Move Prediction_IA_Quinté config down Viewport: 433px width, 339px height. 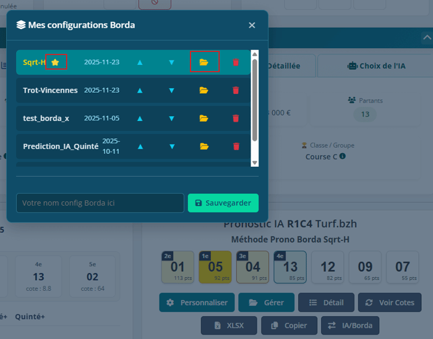tap(172, 146)
